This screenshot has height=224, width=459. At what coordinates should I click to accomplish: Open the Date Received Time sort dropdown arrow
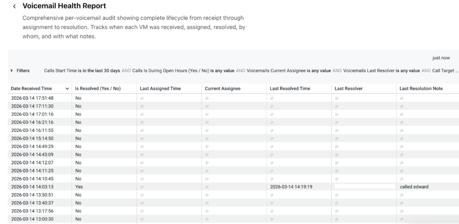(x=67, y=89)
